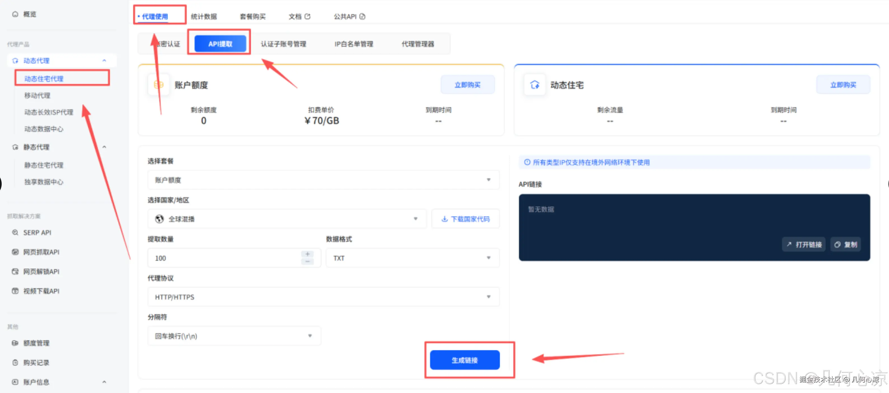Collapse the 静态代理 section
Viewport: 889px width, 393px height.
click(105, 147)
